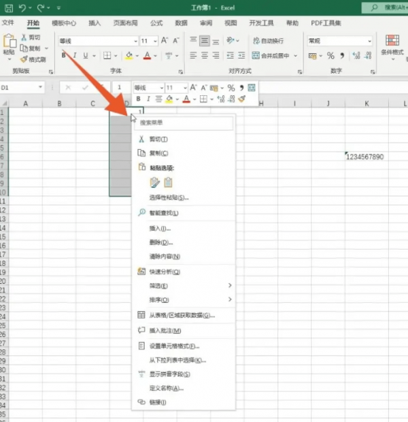
Task: Toggle center text horizontally in ribbon
Action: click(205, 55)
